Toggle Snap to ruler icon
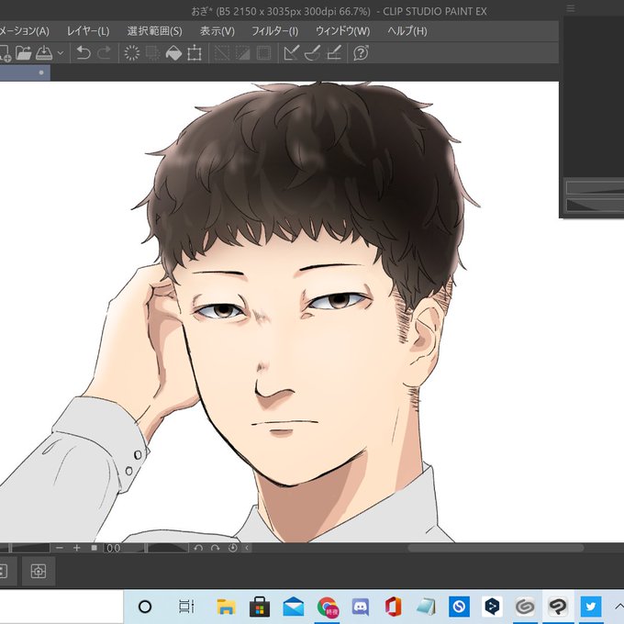The width and height of the screenshot is (624, 624). click(291, 52)
